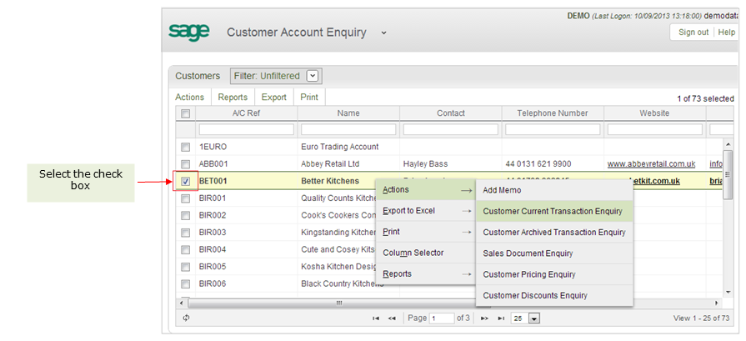Image resolution: width=746 pixels, height=341 pixels.
Task: Jump to last page of results
Action: (x=500, y=318)
